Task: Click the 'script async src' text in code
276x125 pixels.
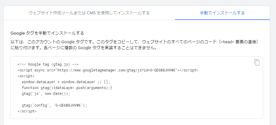Action: (x=37, y=70)
